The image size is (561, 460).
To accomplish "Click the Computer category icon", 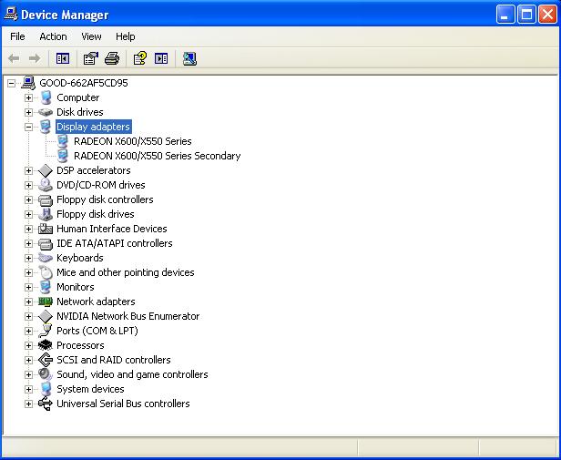I will click(46, 97).
